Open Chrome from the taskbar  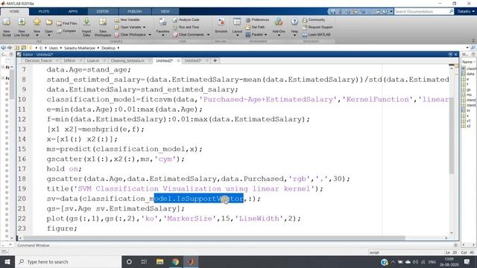(175, 261)
